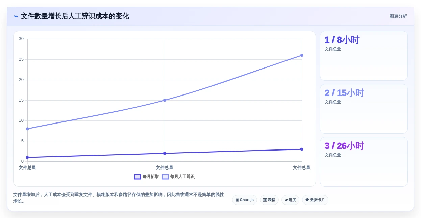
Task: Click the 1 / 8小时 value
Action: click(x=342, y=40)
